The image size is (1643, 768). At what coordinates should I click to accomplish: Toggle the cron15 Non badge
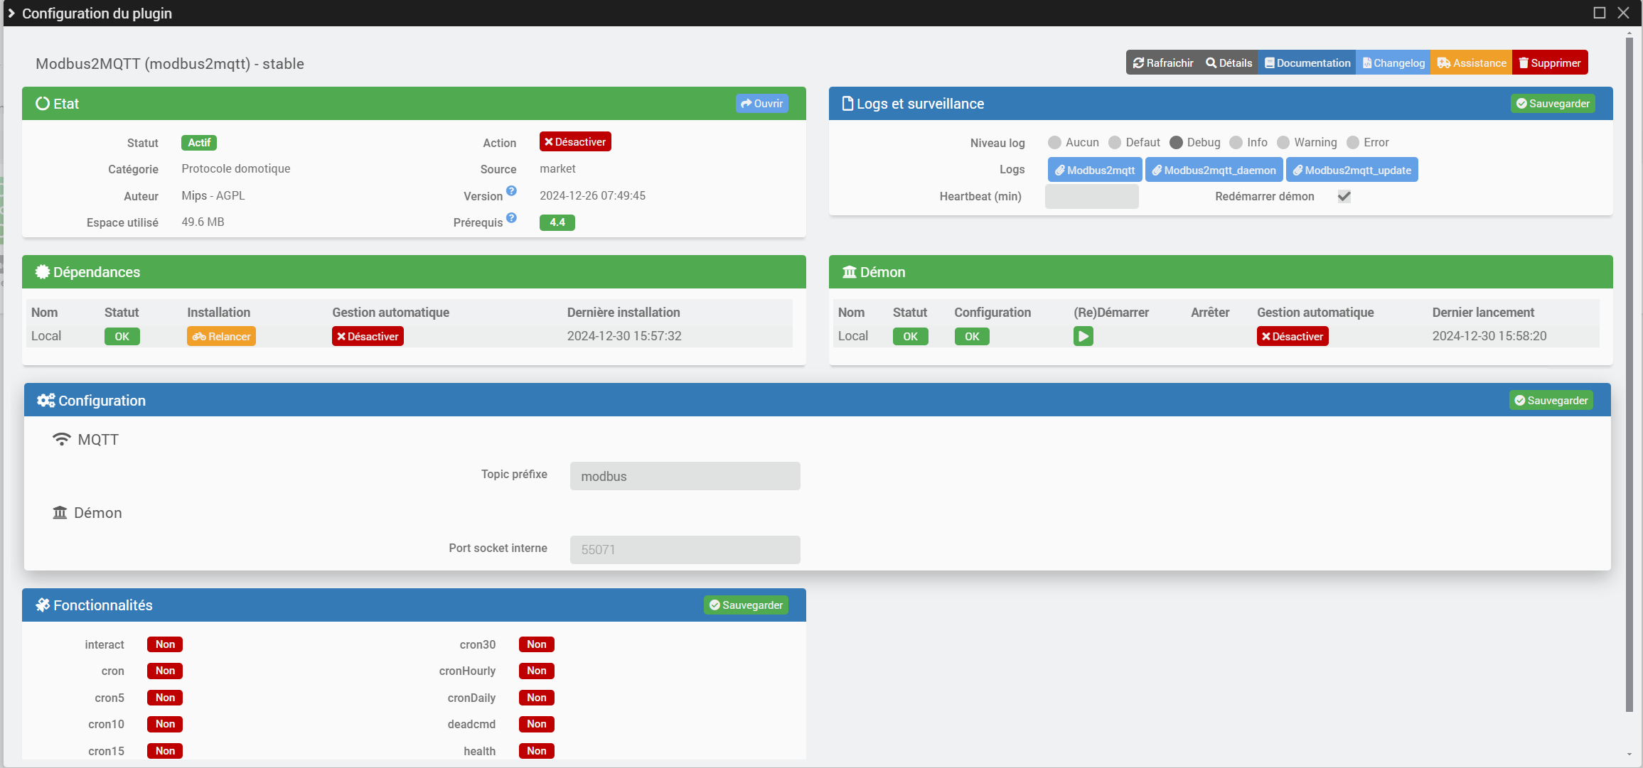165,751
